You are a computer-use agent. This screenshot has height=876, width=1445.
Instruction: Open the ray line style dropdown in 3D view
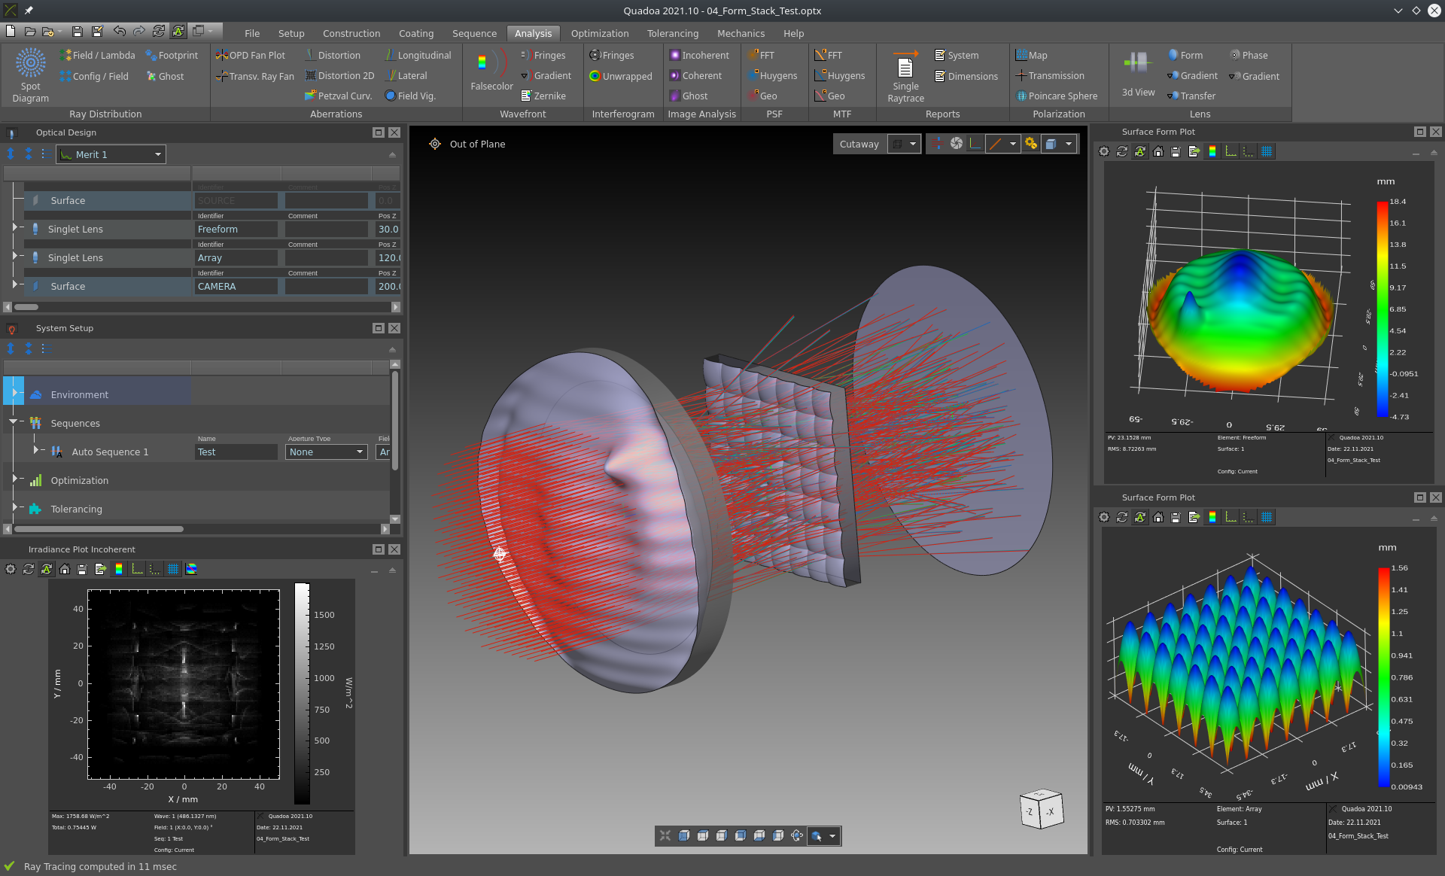click(x=1013, y=144)
